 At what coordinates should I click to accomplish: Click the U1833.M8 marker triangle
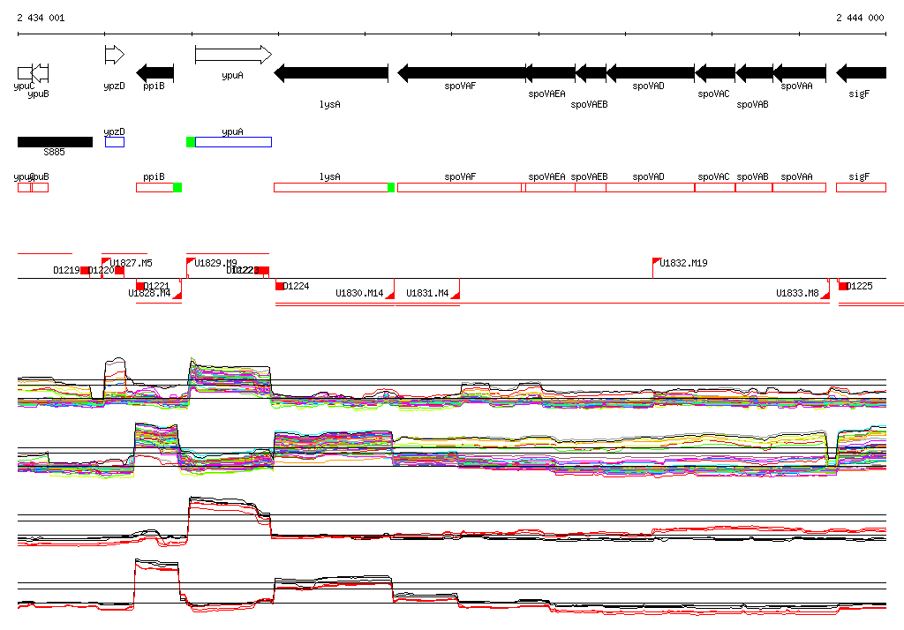pyautogui.click(x=825, y=295)
